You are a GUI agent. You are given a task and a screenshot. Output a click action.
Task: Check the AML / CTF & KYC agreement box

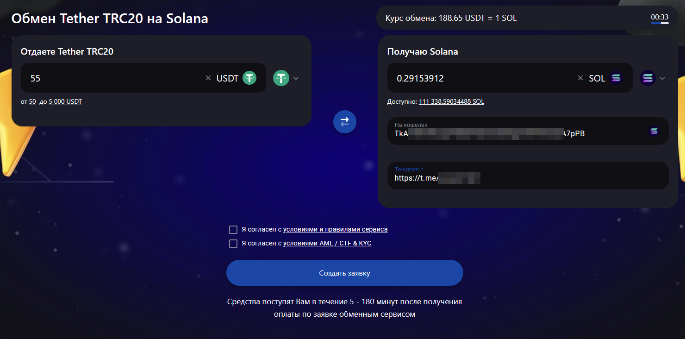point(233,244)
